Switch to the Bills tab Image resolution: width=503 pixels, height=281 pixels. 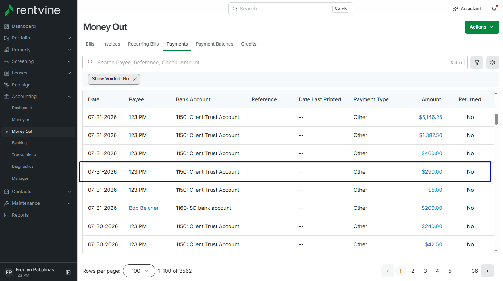click(x=90, y=44)
